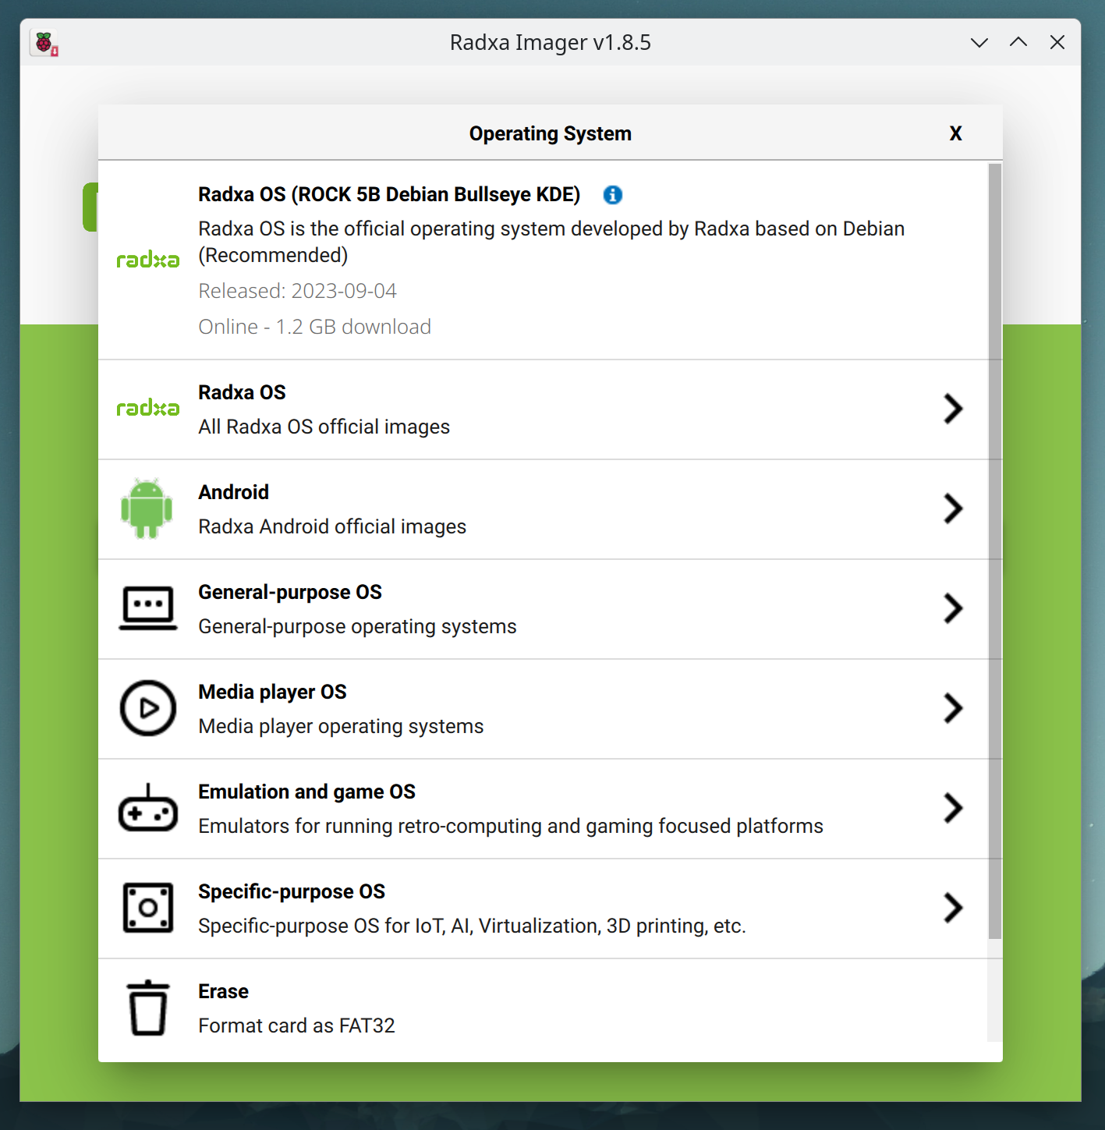
Task: Click the OS list vertical scrollbar thumb
Action: click(994, 551)
